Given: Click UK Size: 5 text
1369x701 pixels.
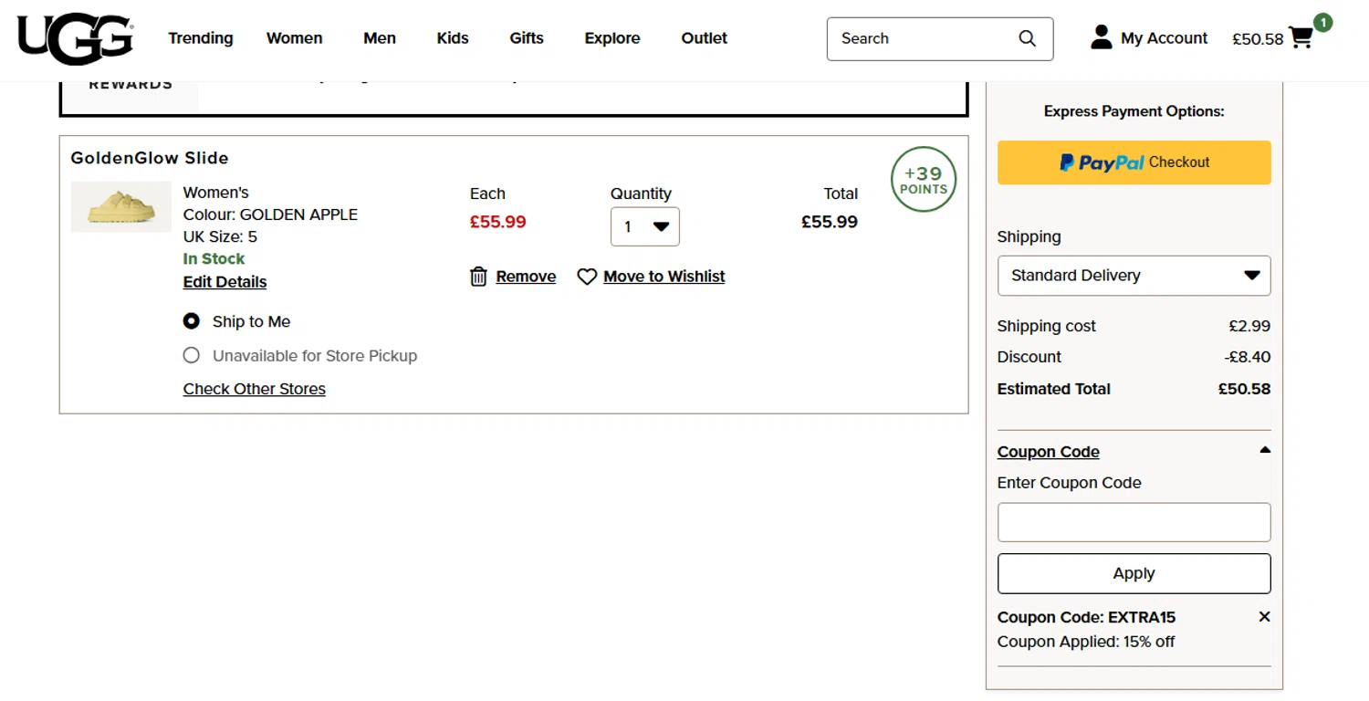Looking at the screenshot, I should tap(220, 236).
